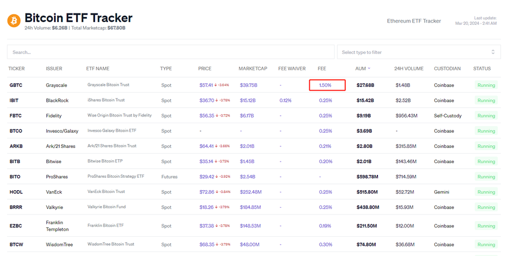Sort by the ISSUER column header
Viewport: 507px width, 256px height.
click(x=54, y=69)
